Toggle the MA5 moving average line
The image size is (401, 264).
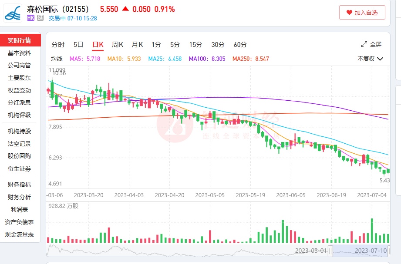85,59
